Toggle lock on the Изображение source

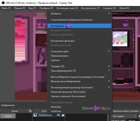click(63, 115)
